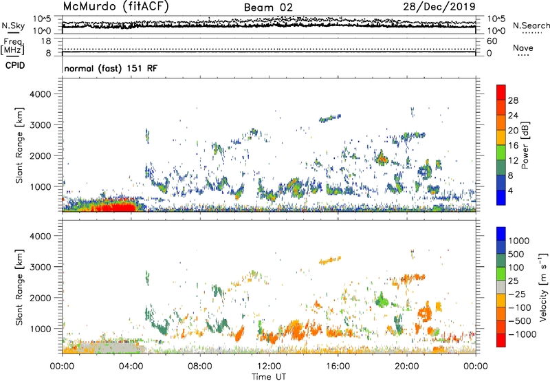Viewport: 550px width, 381px height.
Task: Click the orange echo near 3200 km, 15:30 in velocity plot
Action: tap(330, 261)
